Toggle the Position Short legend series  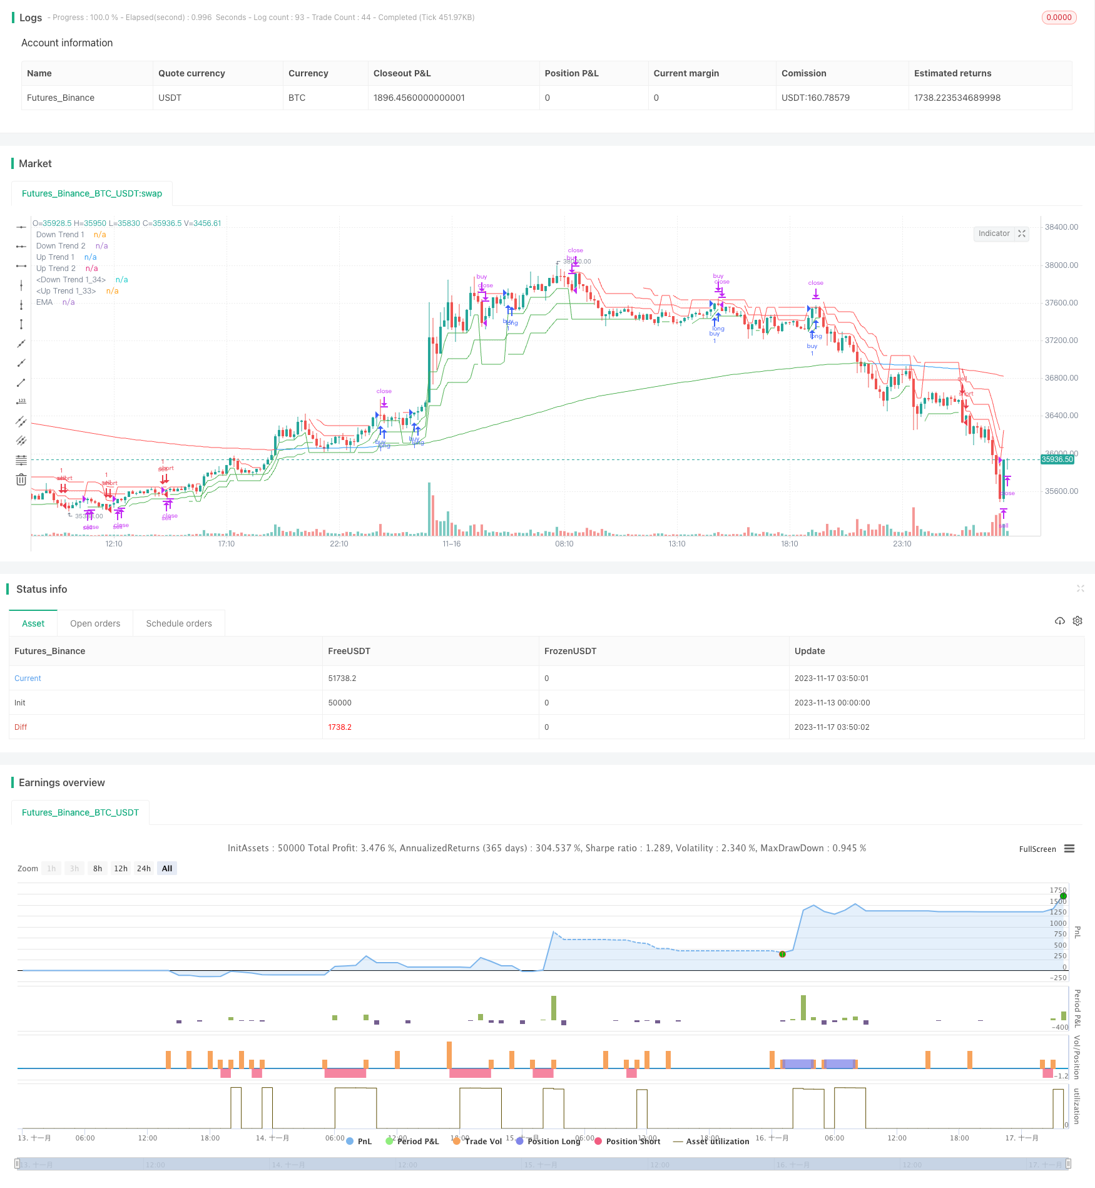pos(628,1141)
